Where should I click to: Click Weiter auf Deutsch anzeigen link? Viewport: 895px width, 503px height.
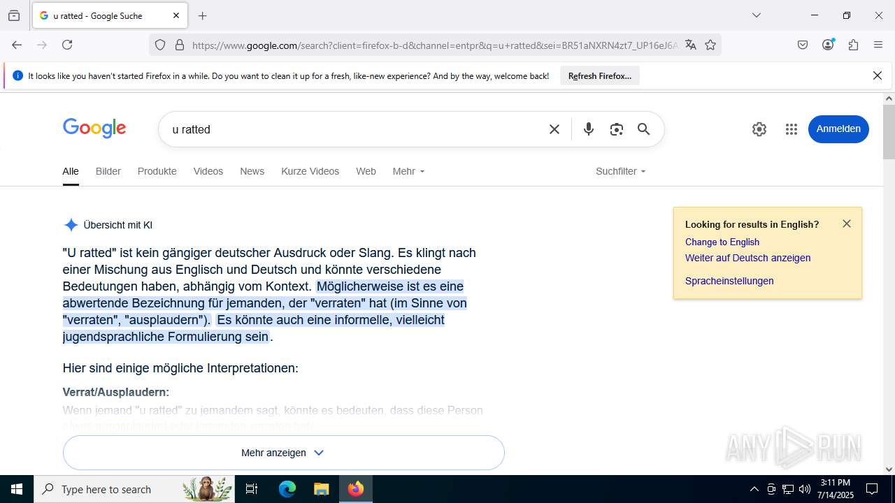[x=747, y=258]
